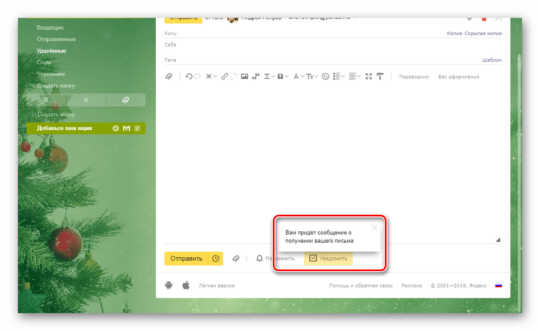Open the text color dropdown

point(269,76)
